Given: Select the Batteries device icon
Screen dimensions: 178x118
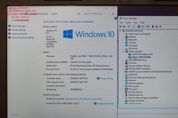Looking at the screenshot, I should pos(126,37).
